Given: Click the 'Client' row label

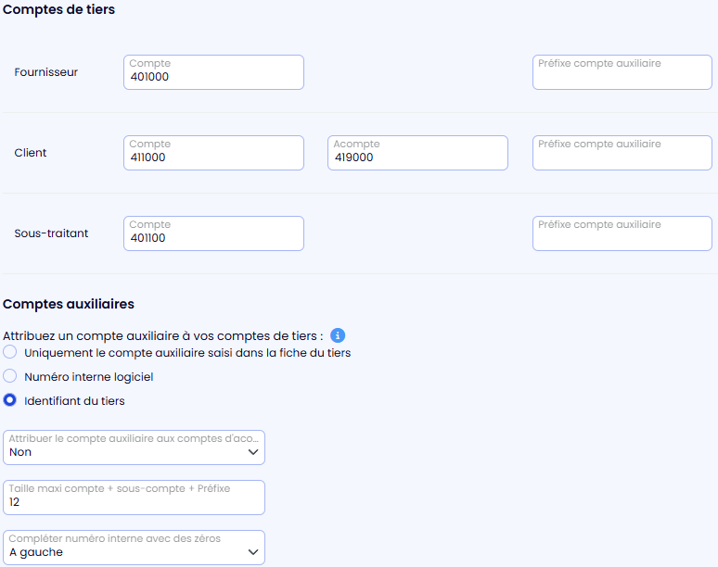Looking at the screenshot, I should tap(31, 153).
